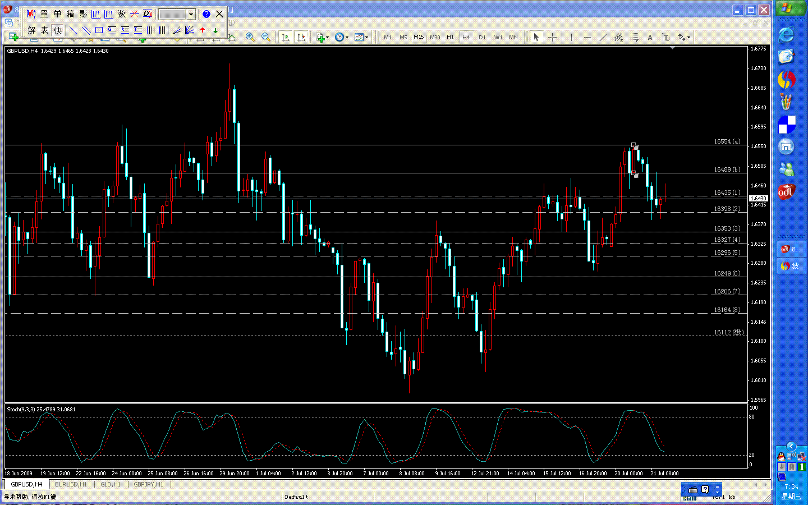
Task: Select the equidistant channel tool
Action: [x=618, y=37]
